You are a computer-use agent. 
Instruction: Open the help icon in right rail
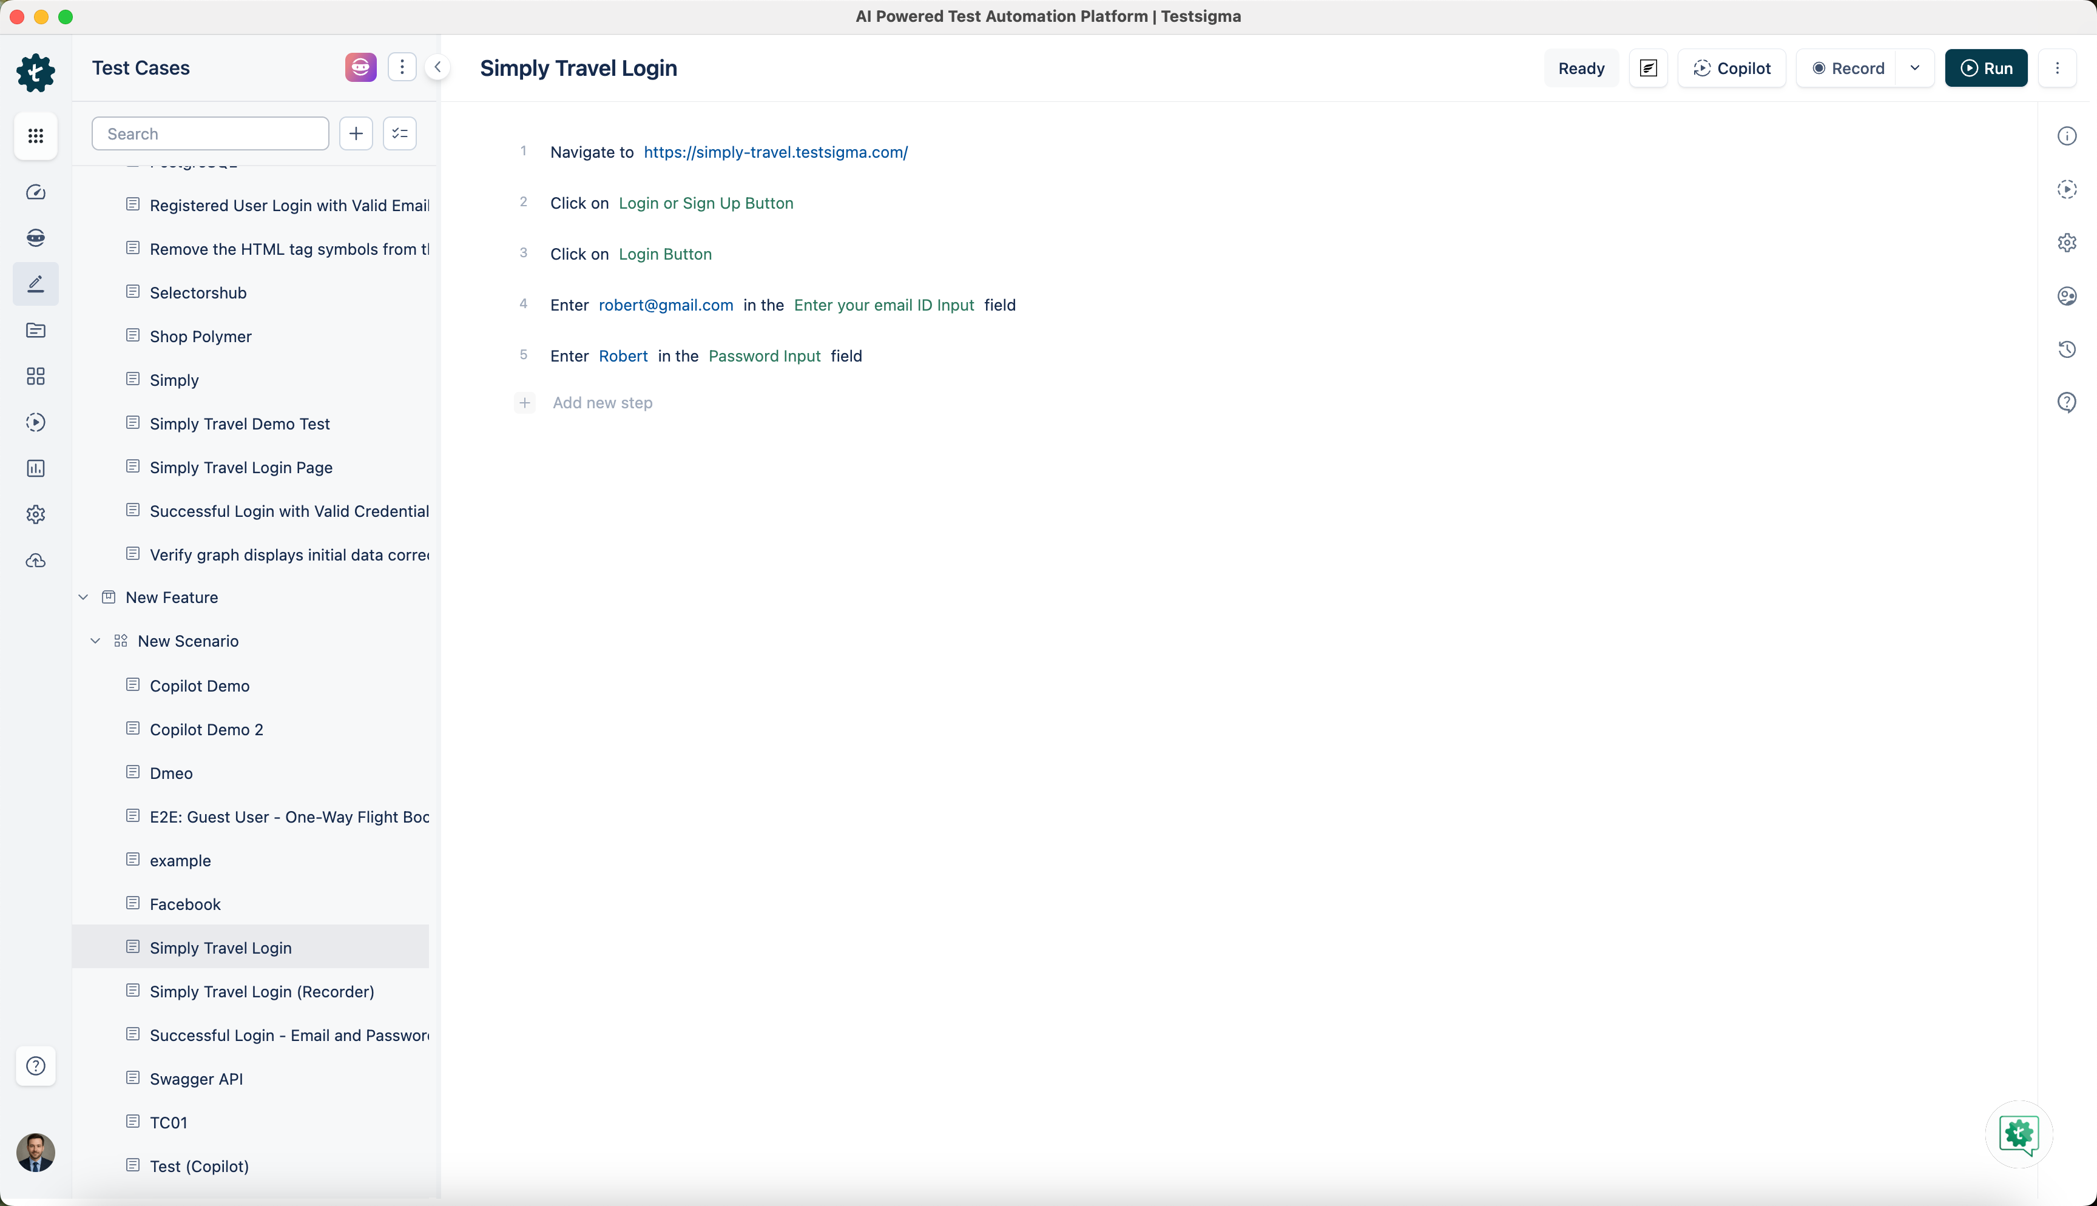point(2067,403)
